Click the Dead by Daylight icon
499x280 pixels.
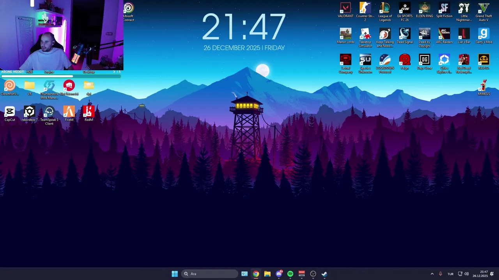click(x=425, y=38)
